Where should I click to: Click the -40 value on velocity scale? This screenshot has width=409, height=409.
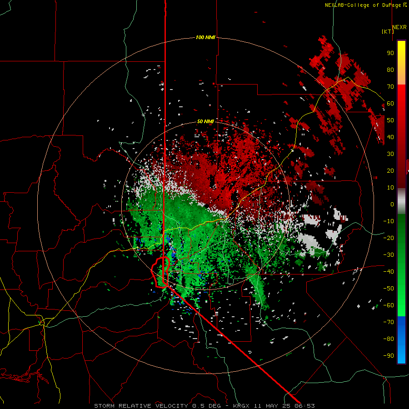pyautogui.click(x=389, y=272)
